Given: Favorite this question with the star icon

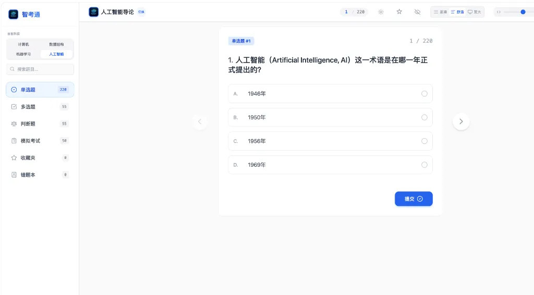Looking at the screenshot, I should point(399,12).
